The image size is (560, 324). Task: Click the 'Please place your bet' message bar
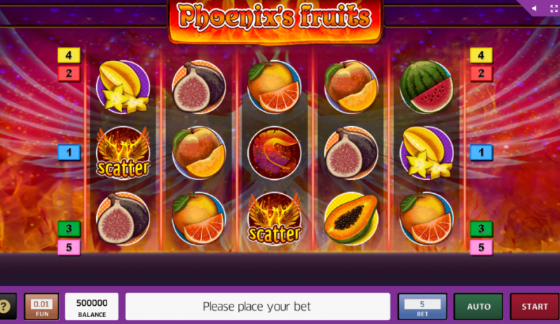(x=257, y=307)
